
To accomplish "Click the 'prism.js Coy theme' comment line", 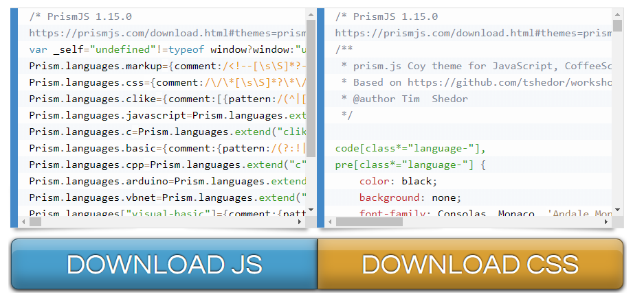I will [x=476, y=66].
